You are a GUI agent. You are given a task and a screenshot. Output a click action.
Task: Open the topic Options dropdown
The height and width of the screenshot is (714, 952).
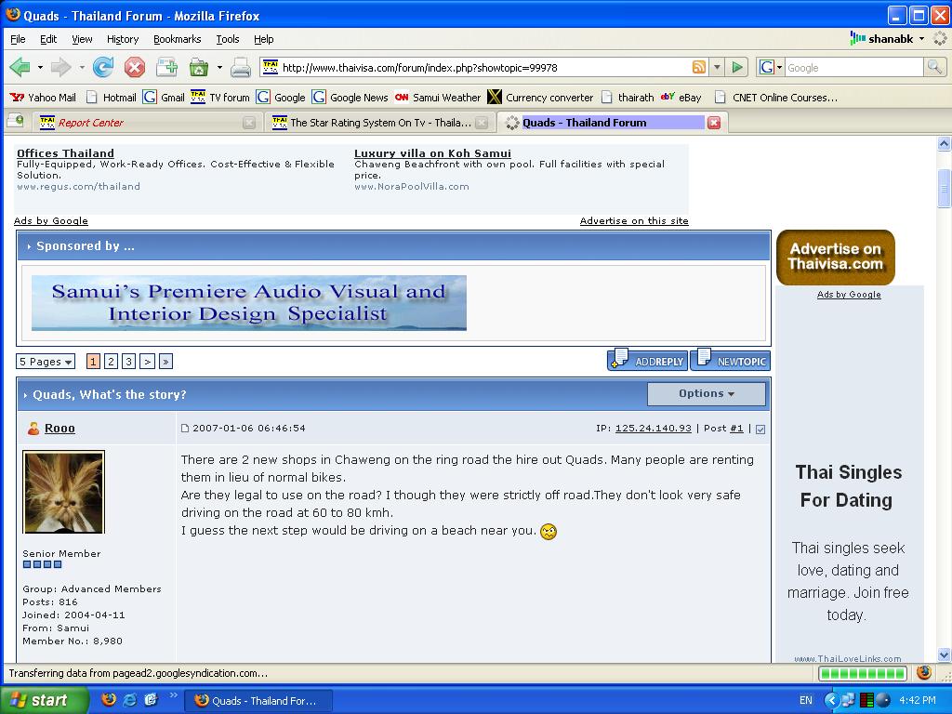(x=707, y=393)
